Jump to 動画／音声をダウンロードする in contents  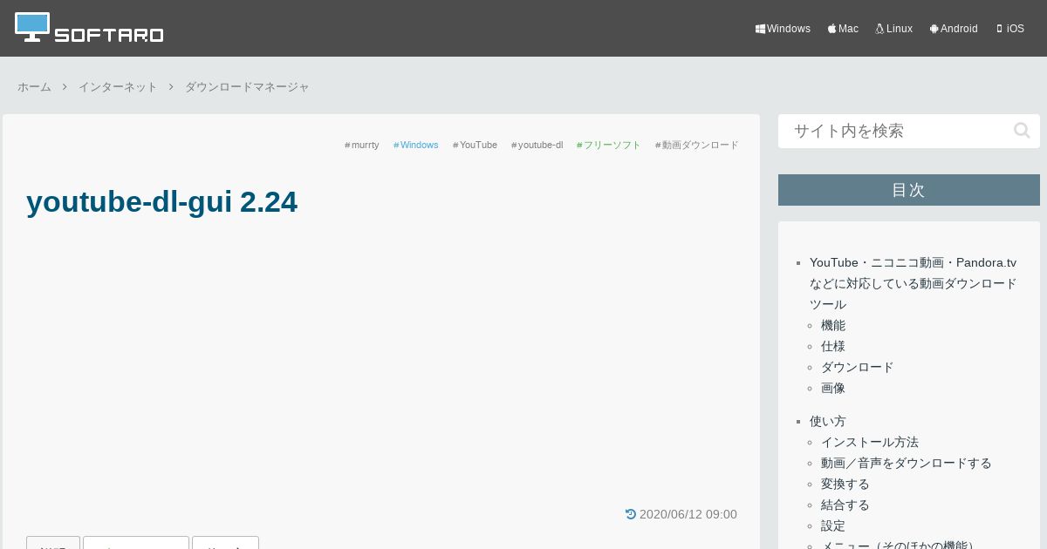coord(907,463)
